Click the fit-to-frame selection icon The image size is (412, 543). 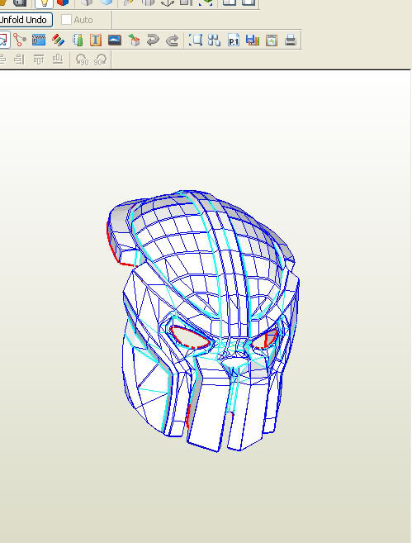[x=196, y=40]
